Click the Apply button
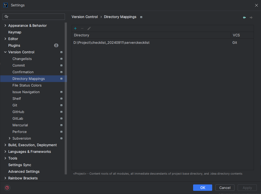261x194 pixels. click(247, 188)
